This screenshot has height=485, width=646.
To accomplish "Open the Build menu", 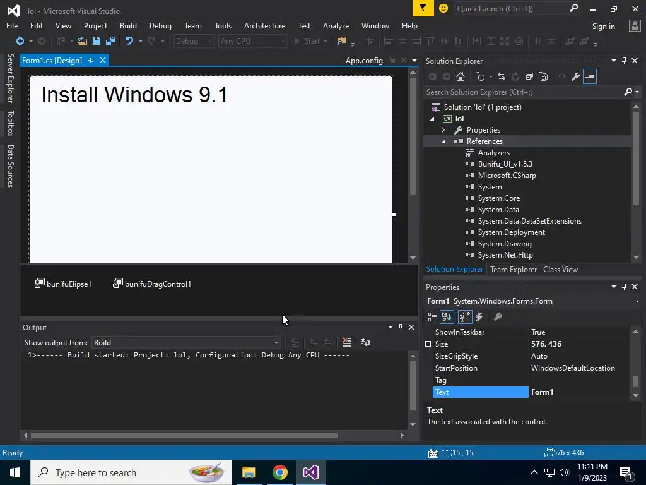I will tap(128, 25).
